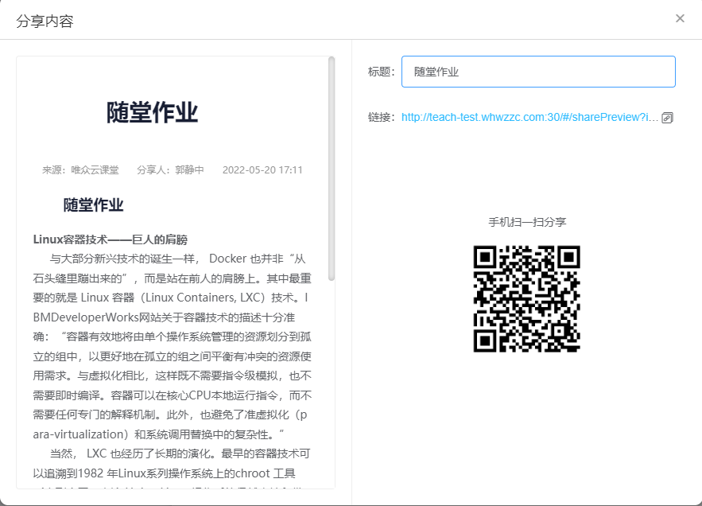Screen dimensions: 702x506
Task: Click the center of the QR code
Action: point(527,298)
